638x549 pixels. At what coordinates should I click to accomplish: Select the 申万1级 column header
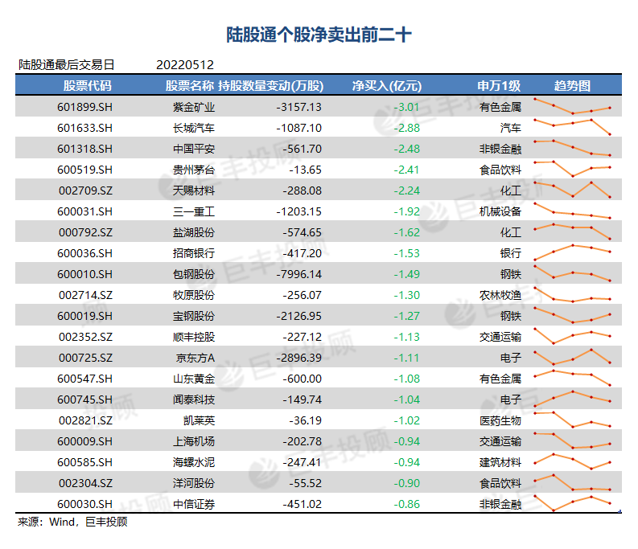point(499,86)
